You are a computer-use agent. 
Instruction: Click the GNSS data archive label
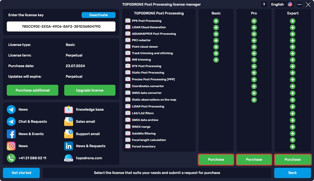(x=145, y=120)
